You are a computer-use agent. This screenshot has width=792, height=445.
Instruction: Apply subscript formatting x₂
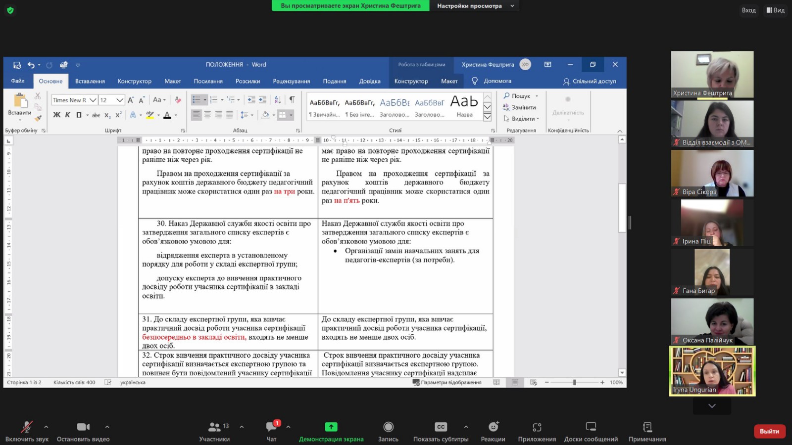108,115
